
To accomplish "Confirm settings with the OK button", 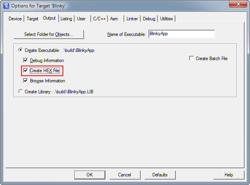I will coord(89,175).
